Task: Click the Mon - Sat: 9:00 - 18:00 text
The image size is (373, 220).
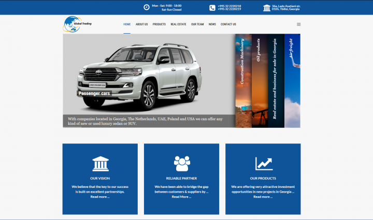Action: click(x=167, y=6)
